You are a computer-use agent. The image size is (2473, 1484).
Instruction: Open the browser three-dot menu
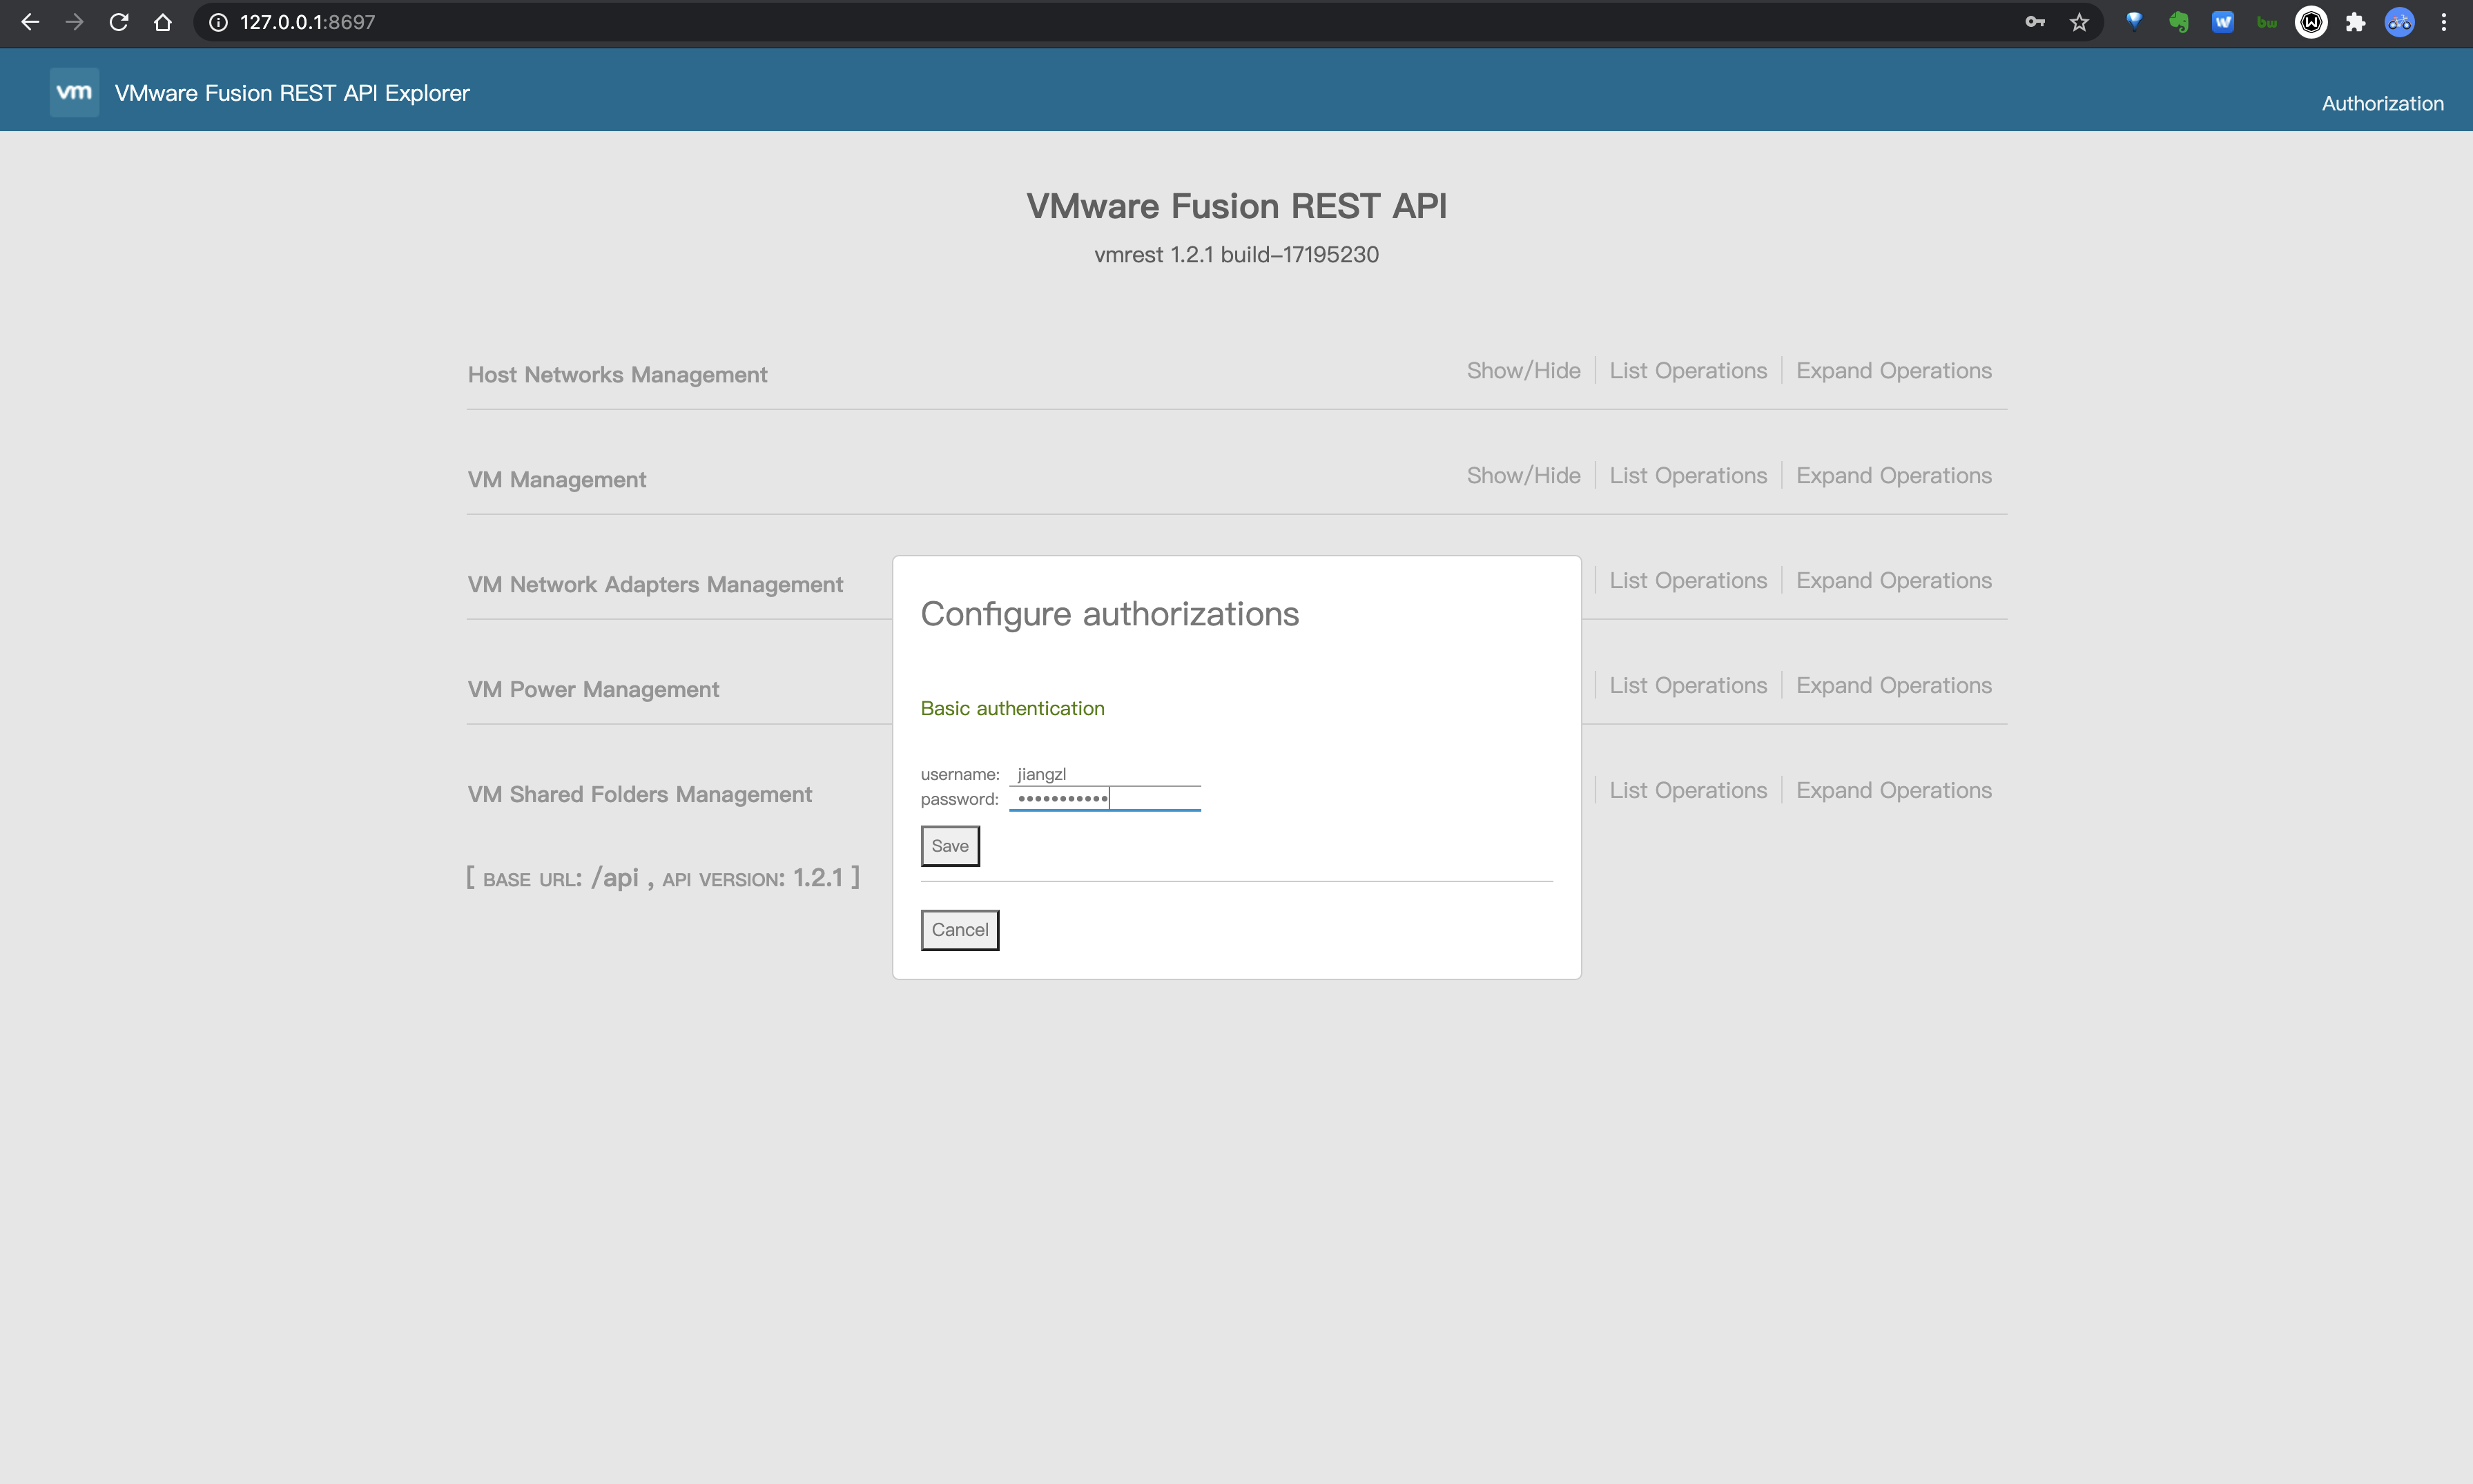[x=2444, y=22]
